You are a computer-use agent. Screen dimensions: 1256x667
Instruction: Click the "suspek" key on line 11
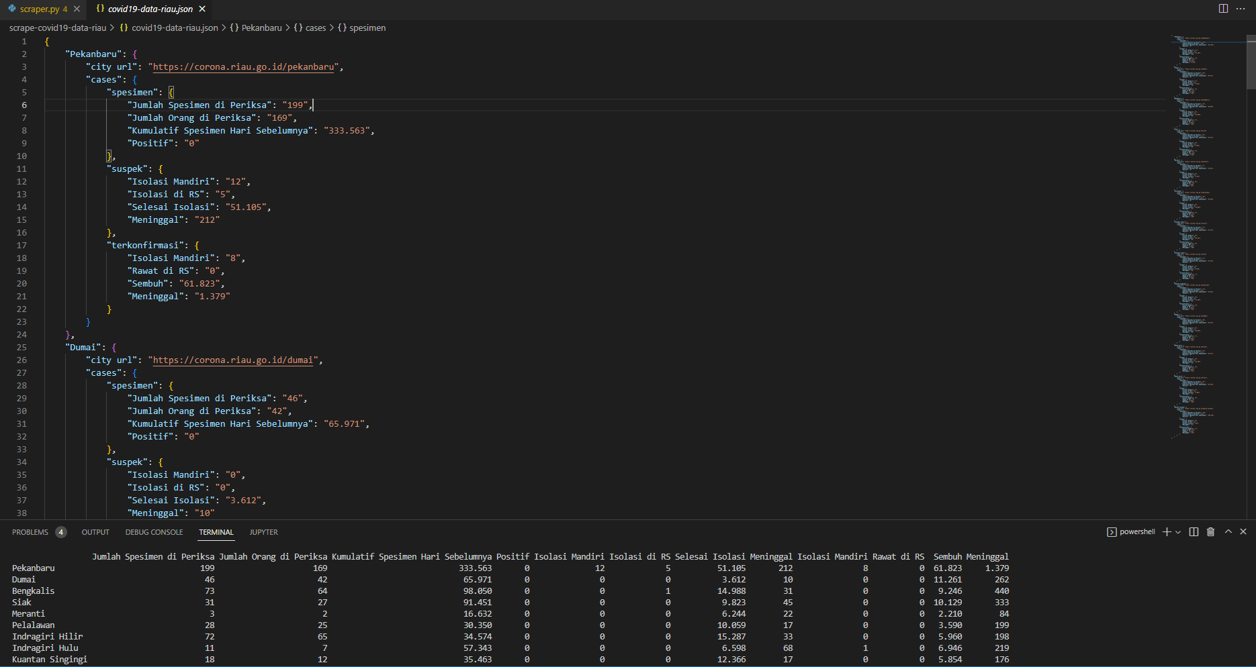click(x=127, y=169)
